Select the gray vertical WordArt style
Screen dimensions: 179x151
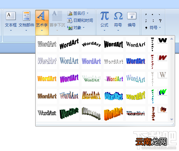point(158,79)
